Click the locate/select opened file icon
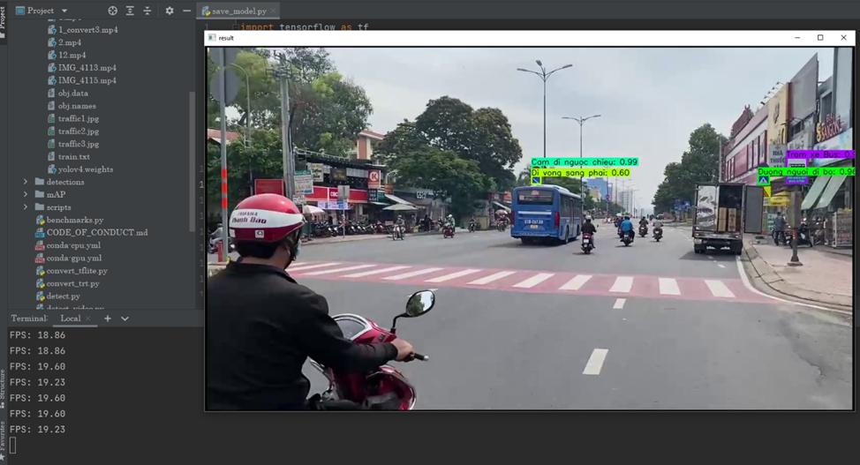This screenshot has height=465, width=860. coord(112,11)
